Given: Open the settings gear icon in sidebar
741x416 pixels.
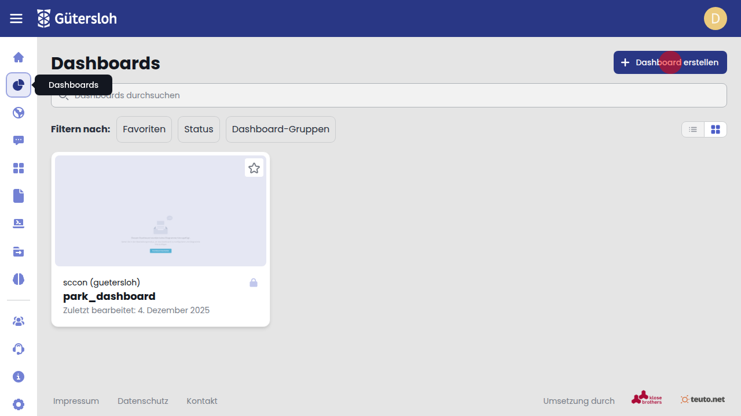Looking at the screenshot, I should coord(19,404).
